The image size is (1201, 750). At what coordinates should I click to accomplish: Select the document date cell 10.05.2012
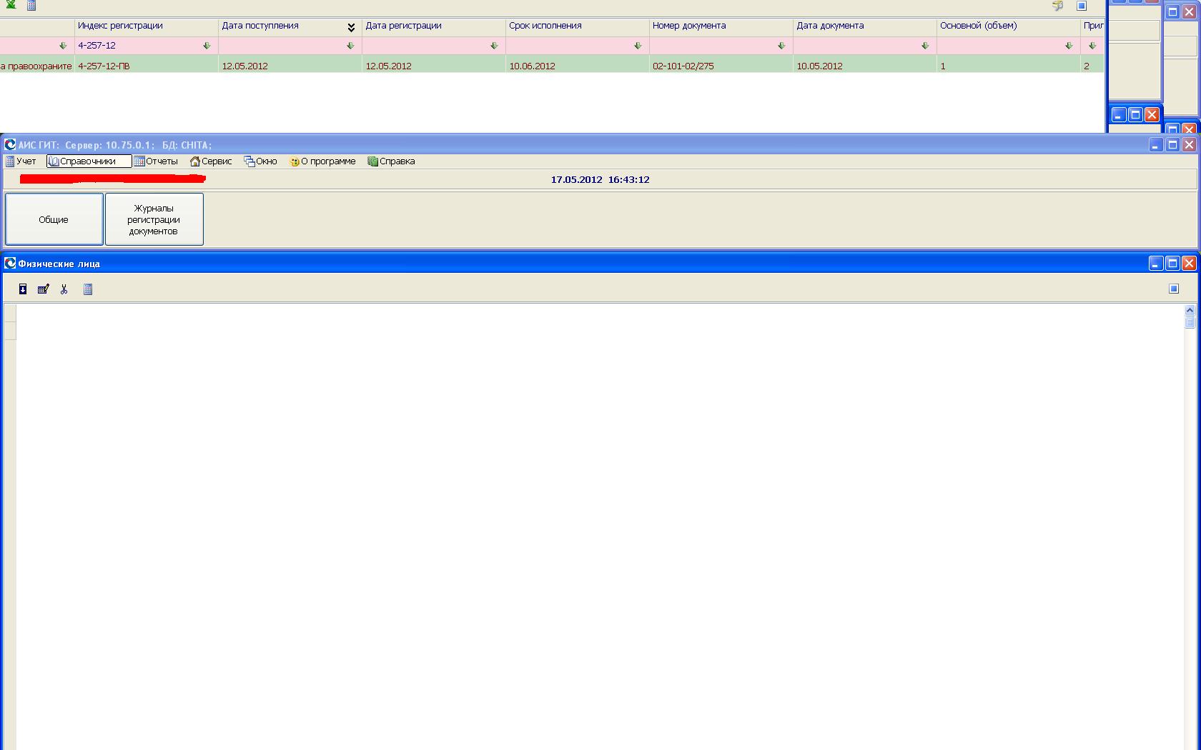pyautogui.click(x=864, y=66)
